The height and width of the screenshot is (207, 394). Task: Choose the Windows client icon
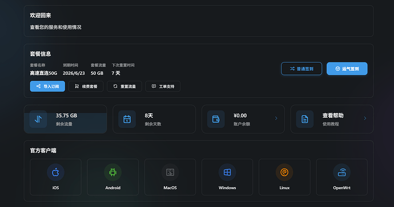click(x=227, y=172)
